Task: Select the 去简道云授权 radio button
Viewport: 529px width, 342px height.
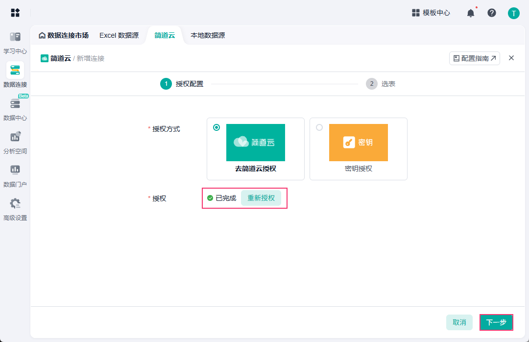Action: pyautogui.click(x=216, y=127)
